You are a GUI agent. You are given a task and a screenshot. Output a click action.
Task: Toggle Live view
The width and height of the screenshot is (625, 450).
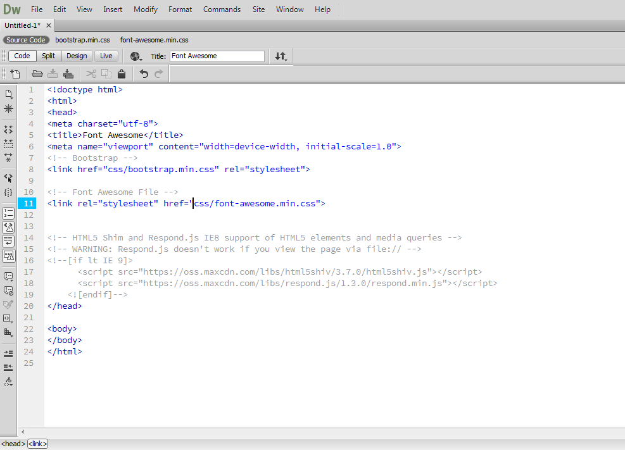pos(106,56)
